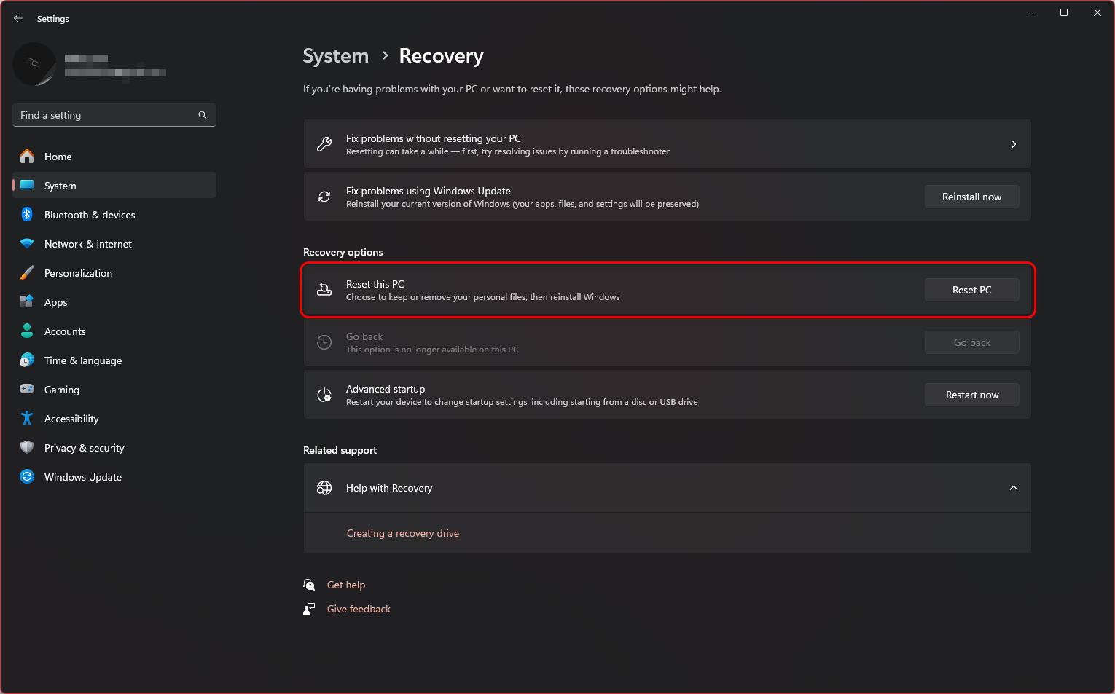Select the Personalization paintbrush icon

pos(27,273)
